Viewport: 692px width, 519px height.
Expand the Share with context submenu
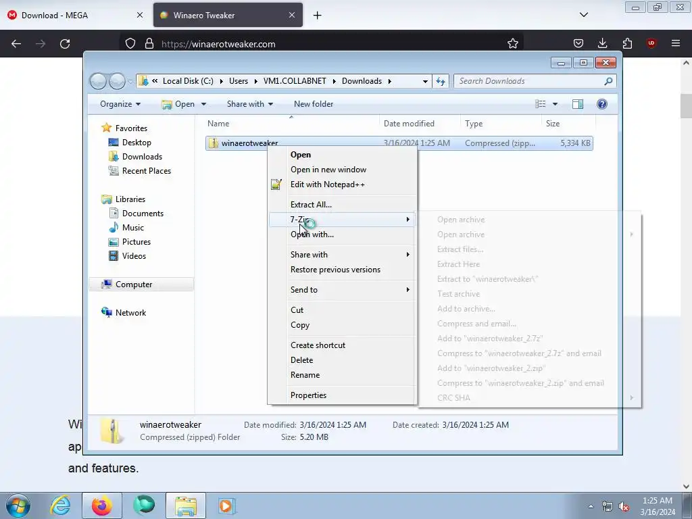point(342,255)
